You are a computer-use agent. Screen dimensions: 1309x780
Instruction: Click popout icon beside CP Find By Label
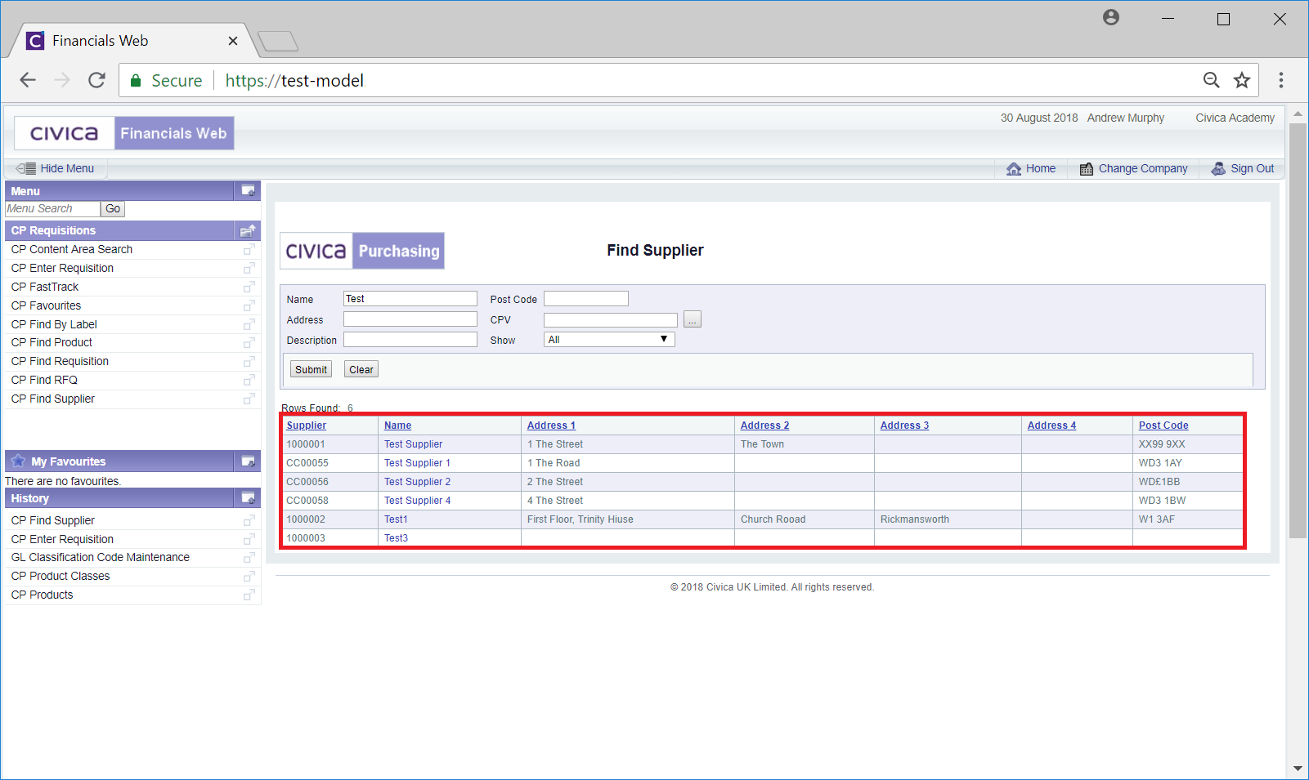pyautogui.click(x=249, y=324)
